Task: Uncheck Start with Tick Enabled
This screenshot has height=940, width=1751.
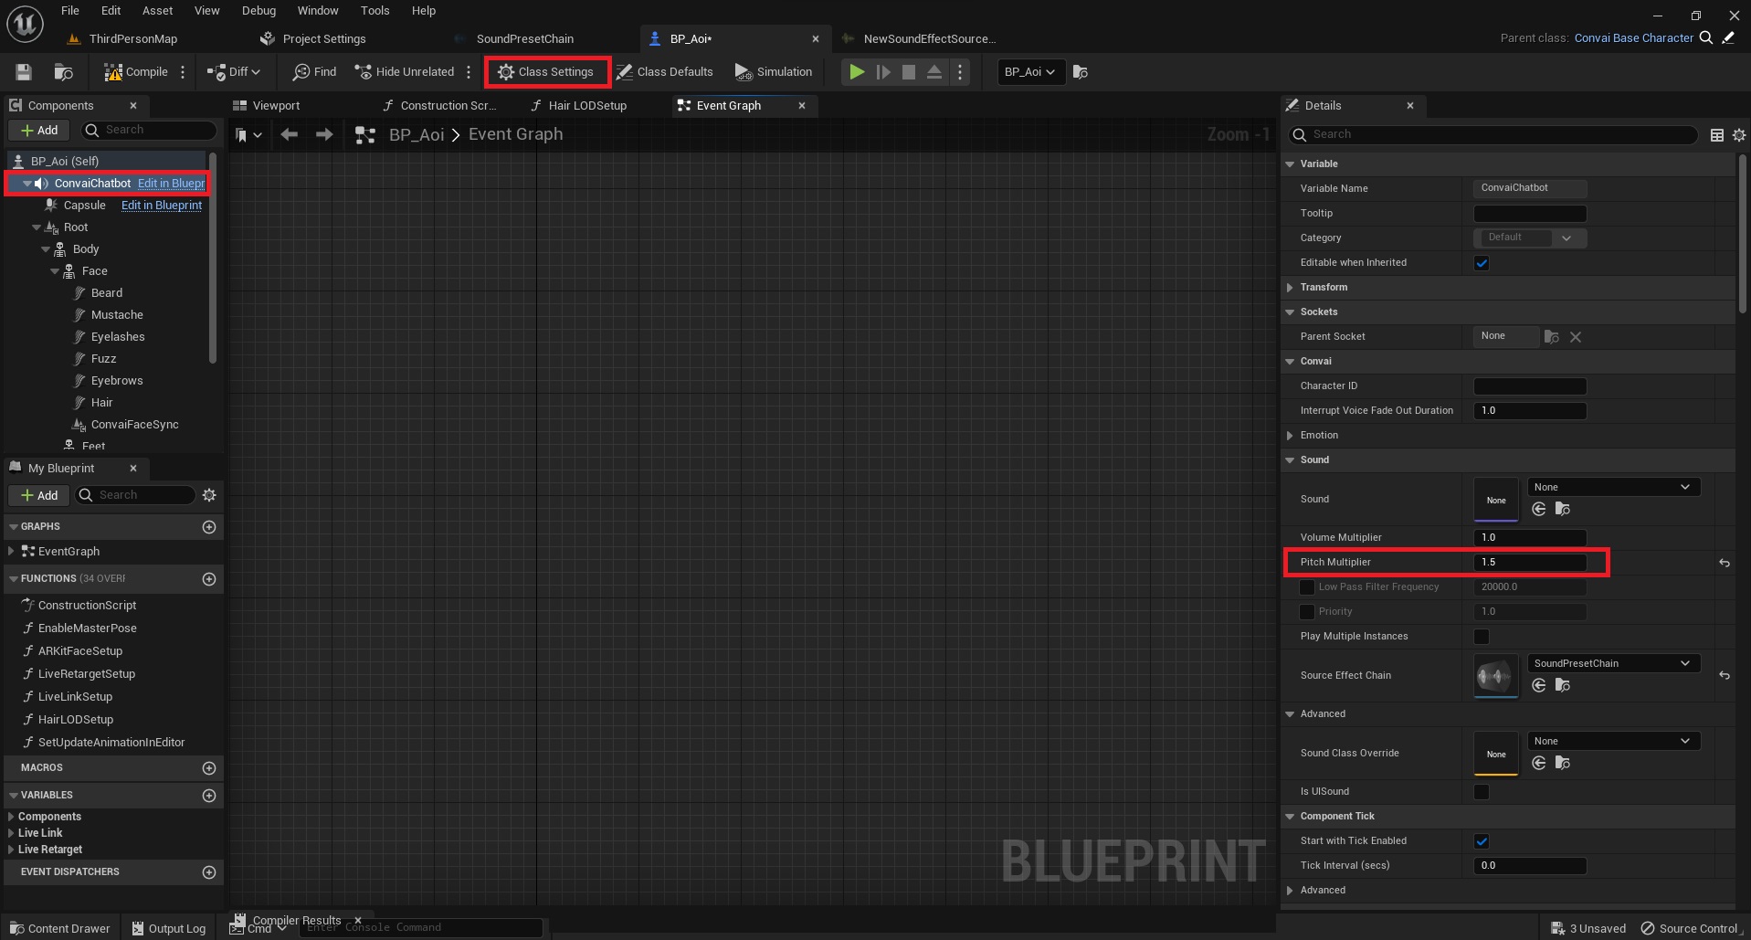Action: pyautogui.click(x=1482, y=841)
